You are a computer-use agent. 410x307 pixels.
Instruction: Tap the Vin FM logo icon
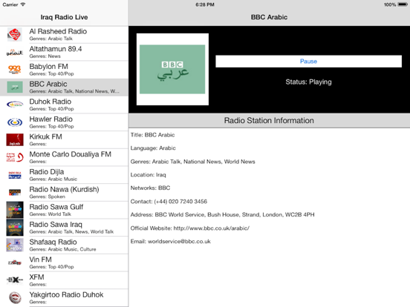(x=15, y=263)
